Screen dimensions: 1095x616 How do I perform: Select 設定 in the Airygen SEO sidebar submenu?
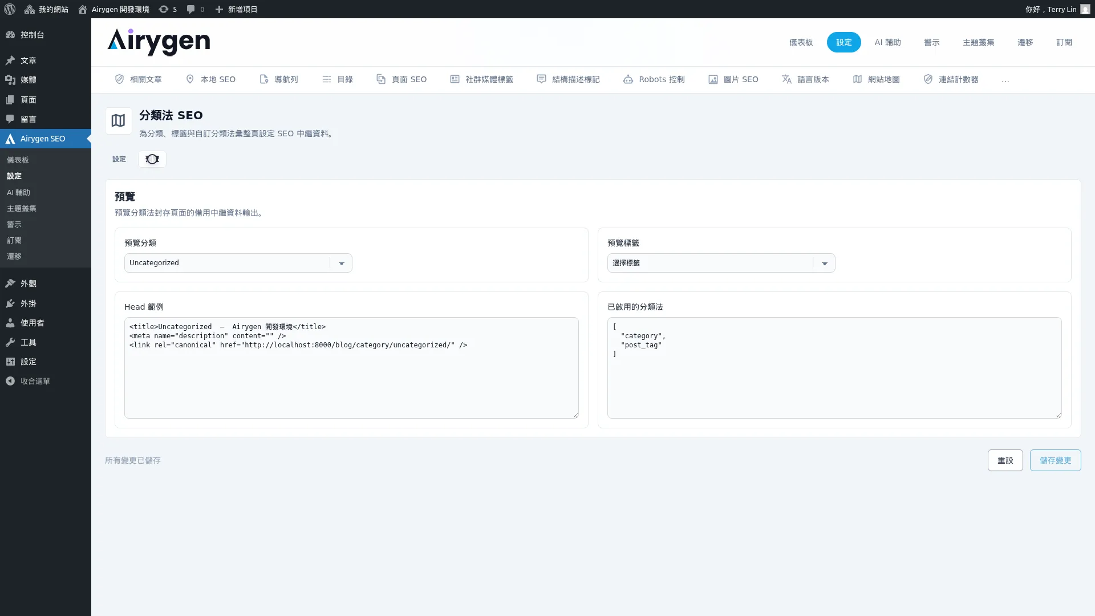pos(14,176)
